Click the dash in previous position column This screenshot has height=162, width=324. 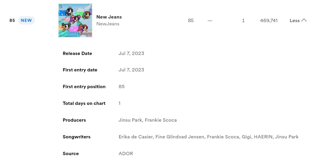coord(210,20)
